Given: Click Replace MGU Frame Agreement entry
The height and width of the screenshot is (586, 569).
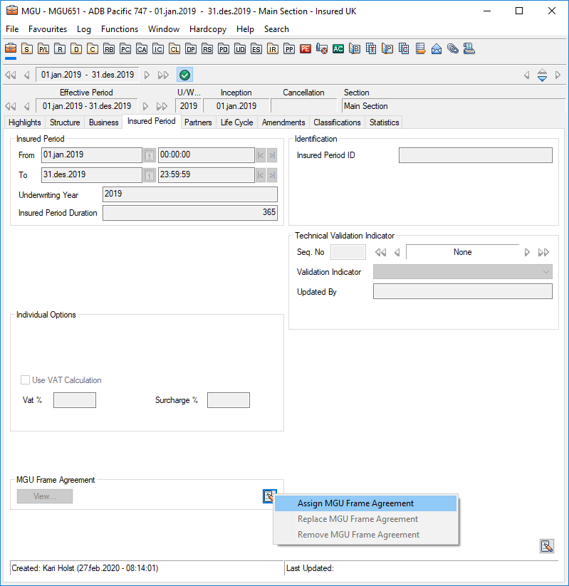Looking at the screenshot, I should (365, 519).
